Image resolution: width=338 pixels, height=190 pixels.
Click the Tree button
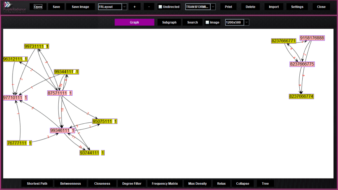point(265,183)
